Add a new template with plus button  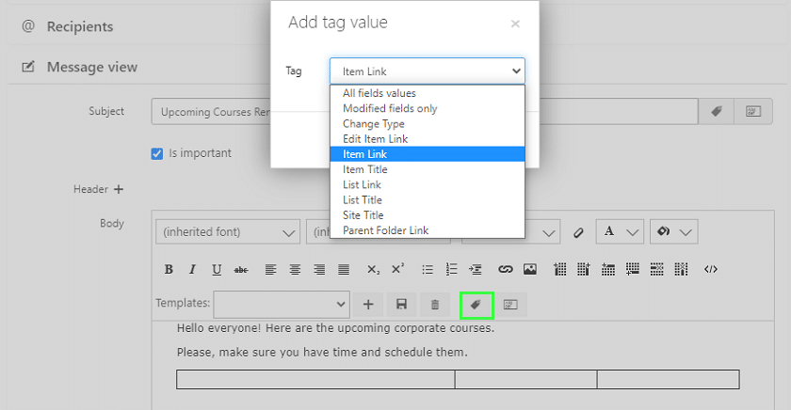[368, 305]
